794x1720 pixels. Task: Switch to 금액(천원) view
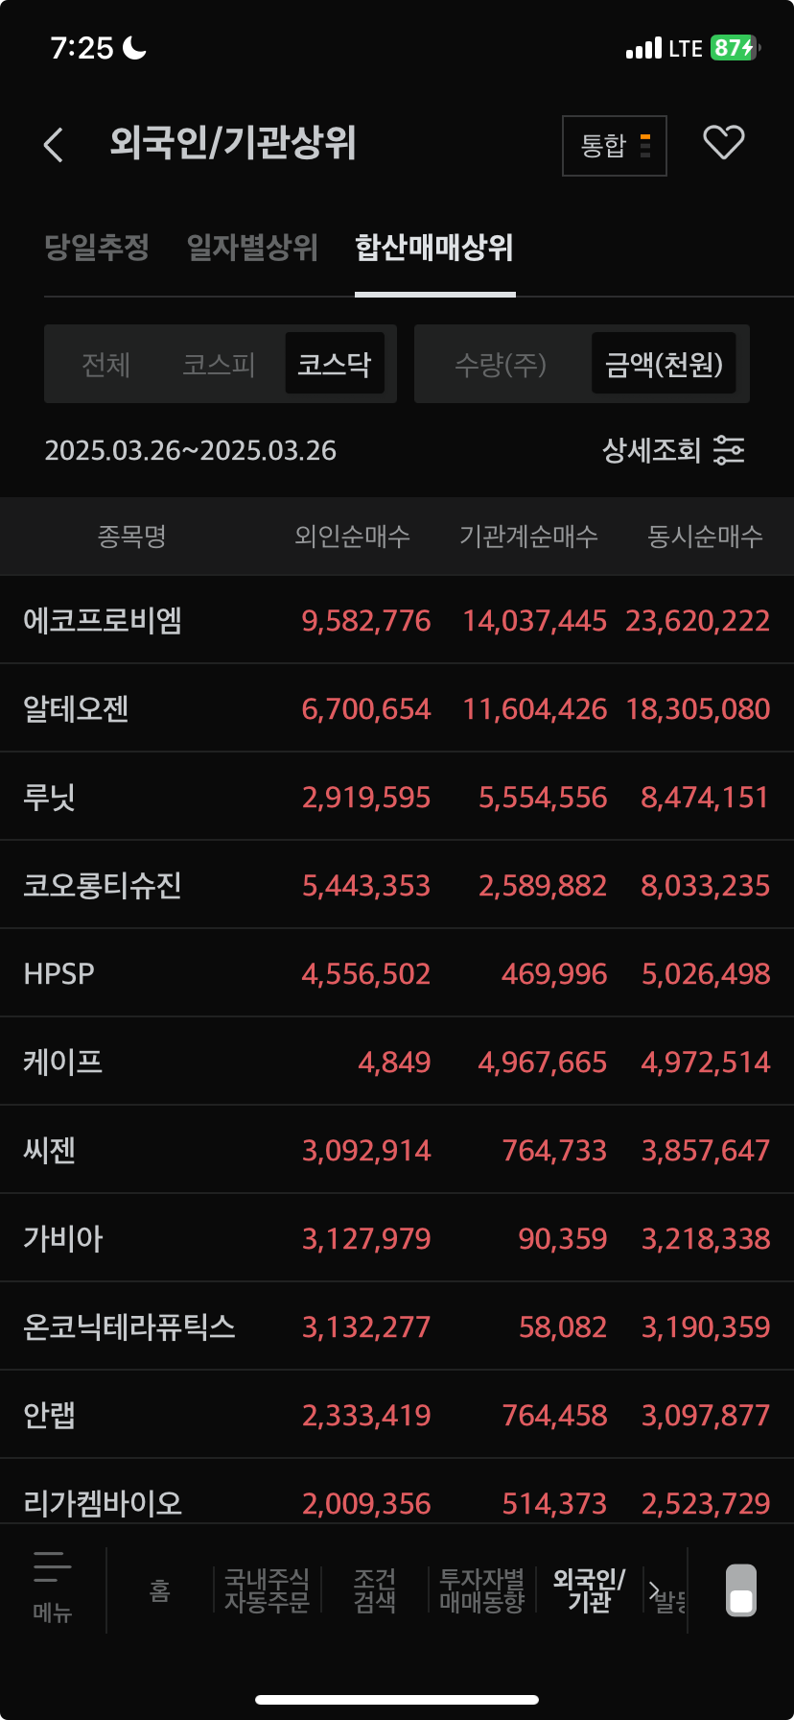pos(664,364)
